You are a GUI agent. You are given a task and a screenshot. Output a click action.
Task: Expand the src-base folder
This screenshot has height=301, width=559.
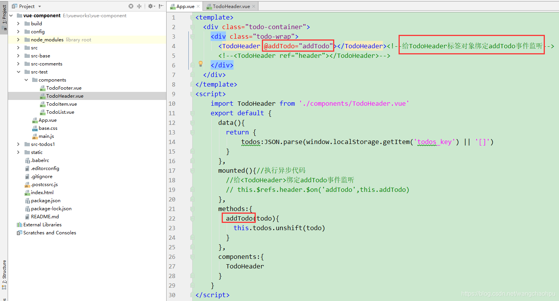pos(18,56)
